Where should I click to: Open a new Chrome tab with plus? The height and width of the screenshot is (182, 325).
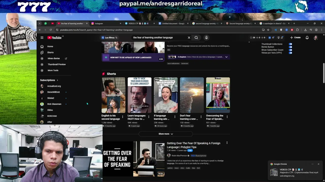(294, 24)
